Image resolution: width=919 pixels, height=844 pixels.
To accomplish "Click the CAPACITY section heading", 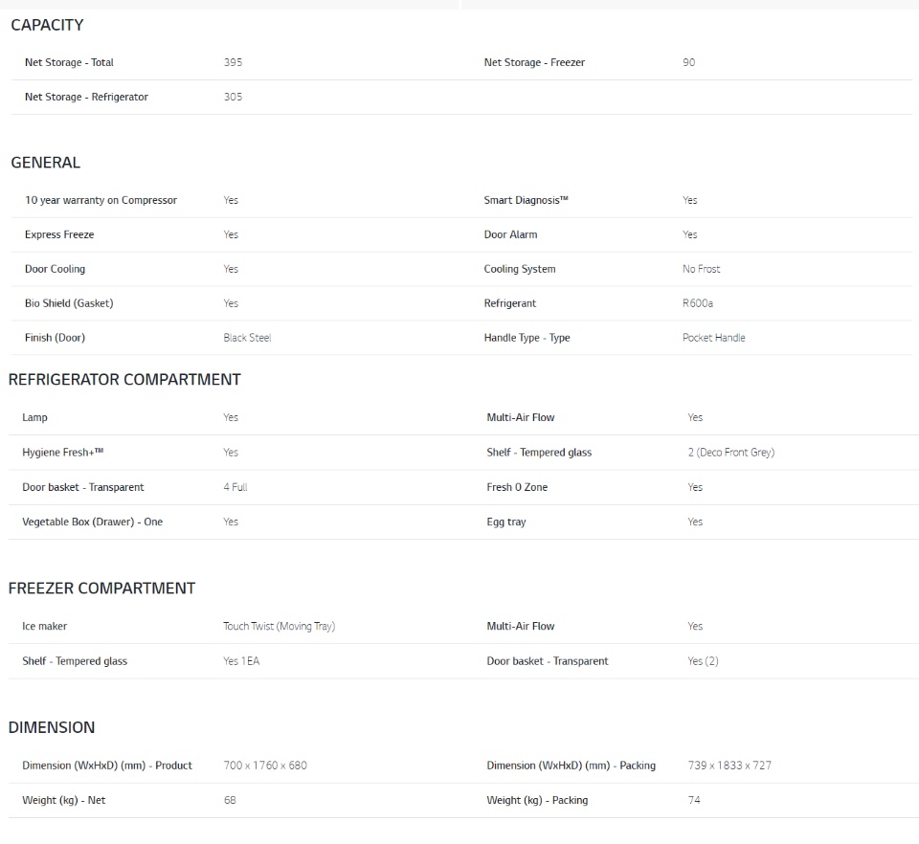I will [x=47, y=25].
